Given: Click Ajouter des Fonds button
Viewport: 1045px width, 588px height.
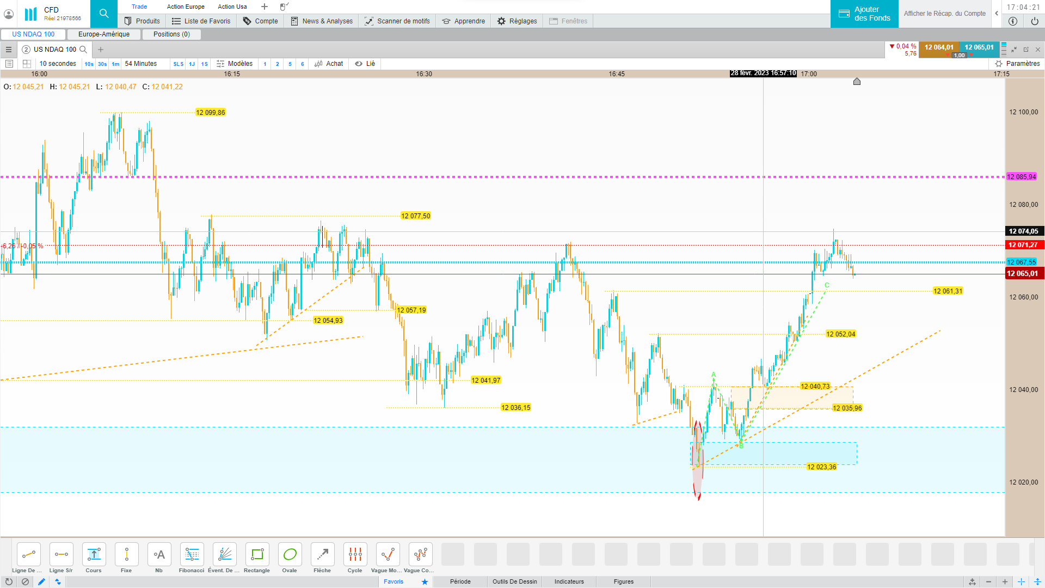Looking at the screenshot, I should 864,14.
